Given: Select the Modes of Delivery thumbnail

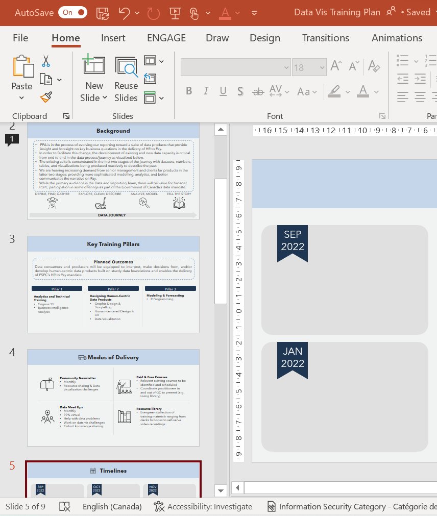Looking at the screenshot, I should (x=113, y=398).
